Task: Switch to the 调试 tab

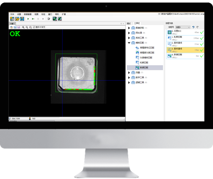Action: point(129,23)
